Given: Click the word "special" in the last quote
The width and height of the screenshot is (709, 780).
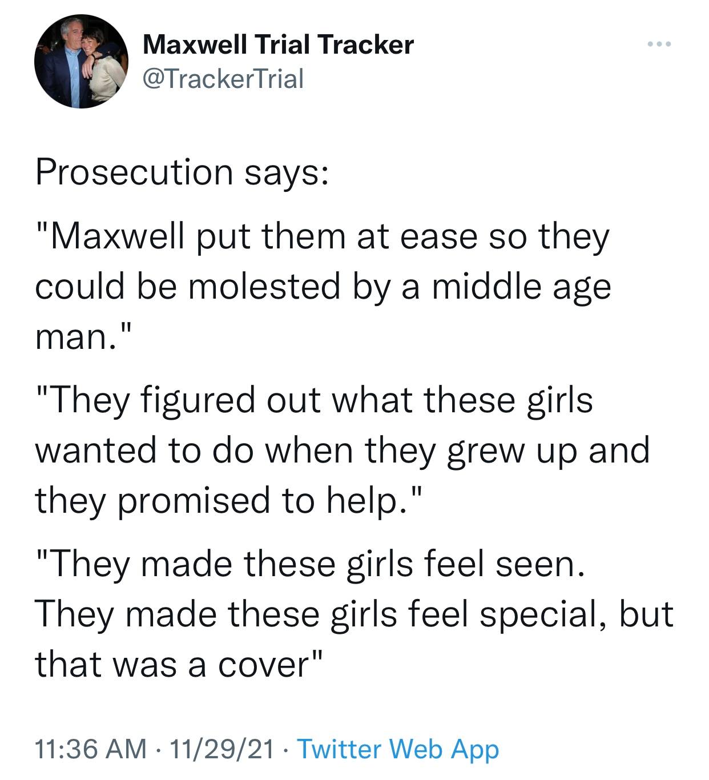Looking at the screenshot, I should [x=539, y=614].
